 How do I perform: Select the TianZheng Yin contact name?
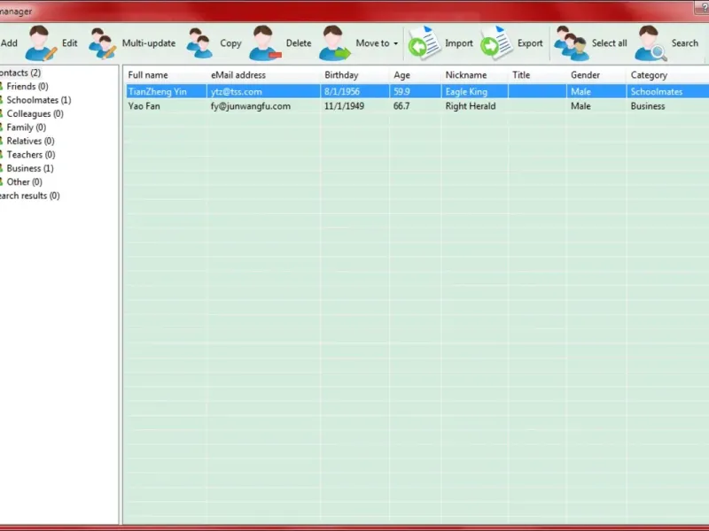pyautogui.click(x=158, y=92)
